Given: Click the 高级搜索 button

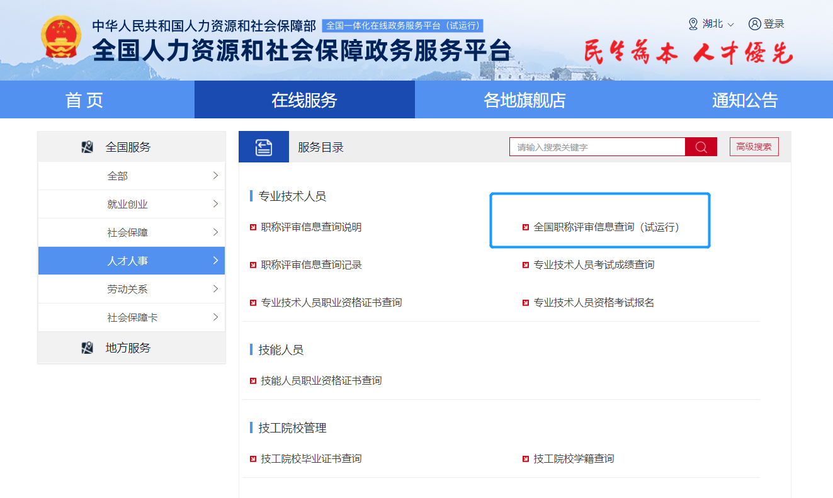Looking at the screenshot, I should [754, 147].
